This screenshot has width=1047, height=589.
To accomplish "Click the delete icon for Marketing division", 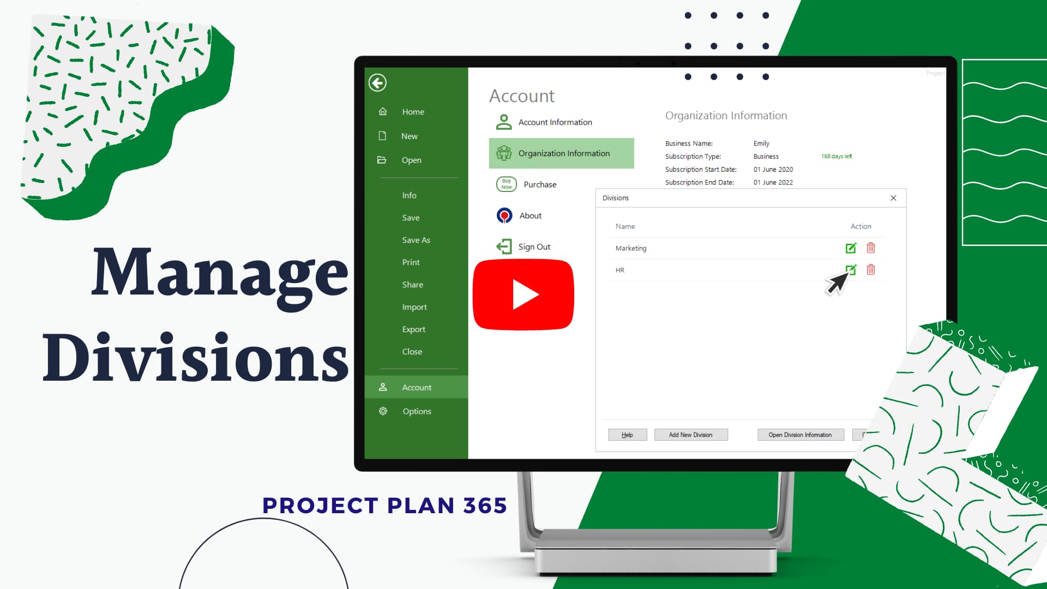I will point(871,248).
